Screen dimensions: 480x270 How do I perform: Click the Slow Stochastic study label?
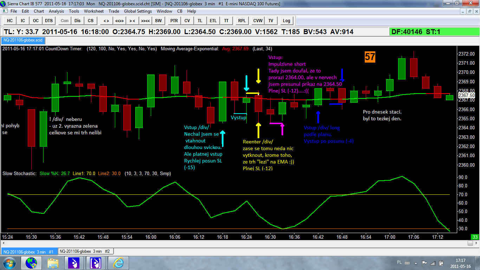[x=19, y=173]
